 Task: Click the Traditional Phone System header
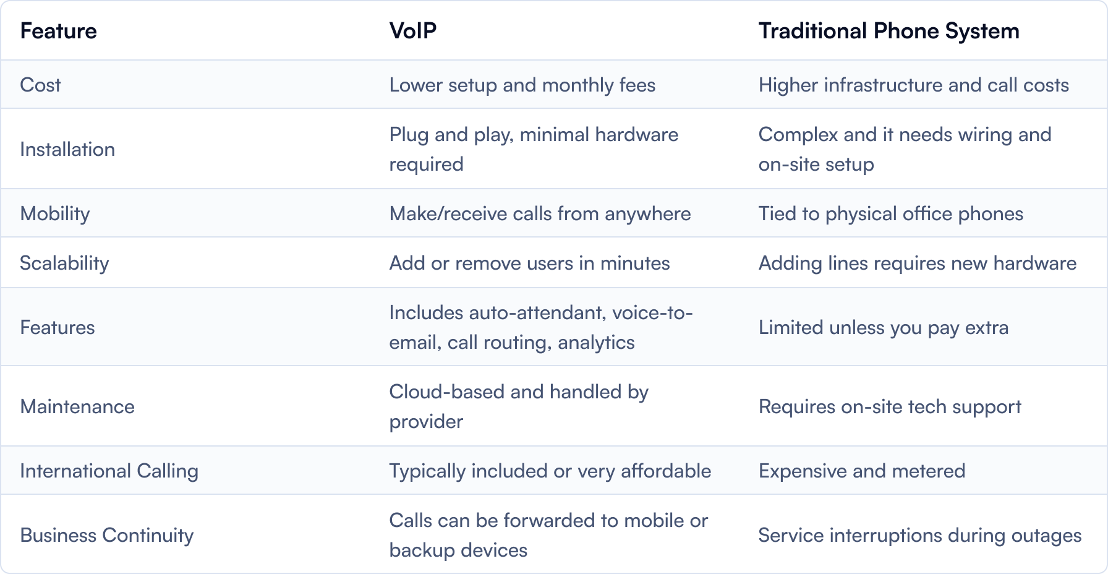(x=889, y=31)
